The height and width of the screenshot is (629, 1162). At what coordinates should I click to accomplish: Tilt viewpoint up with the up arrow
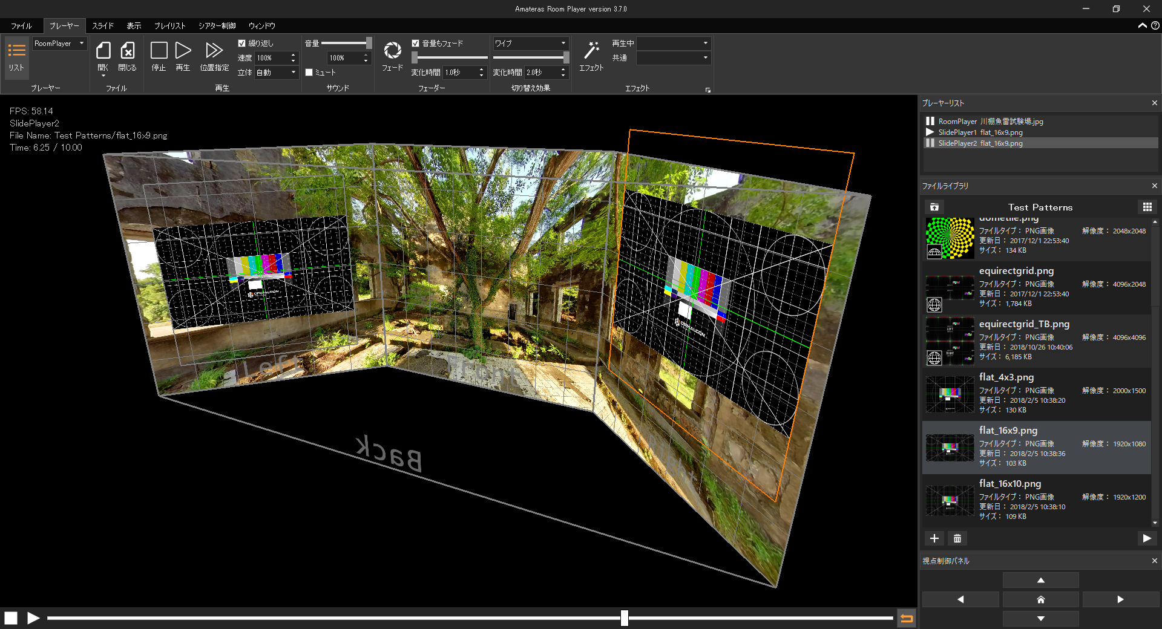point(1041,580)
